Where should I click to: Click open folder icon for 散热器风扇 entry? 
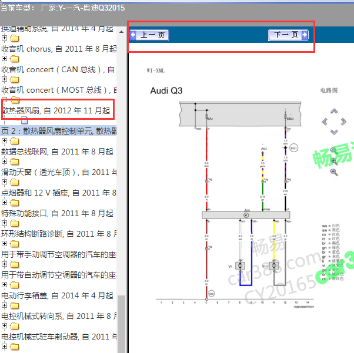point(15,99)
